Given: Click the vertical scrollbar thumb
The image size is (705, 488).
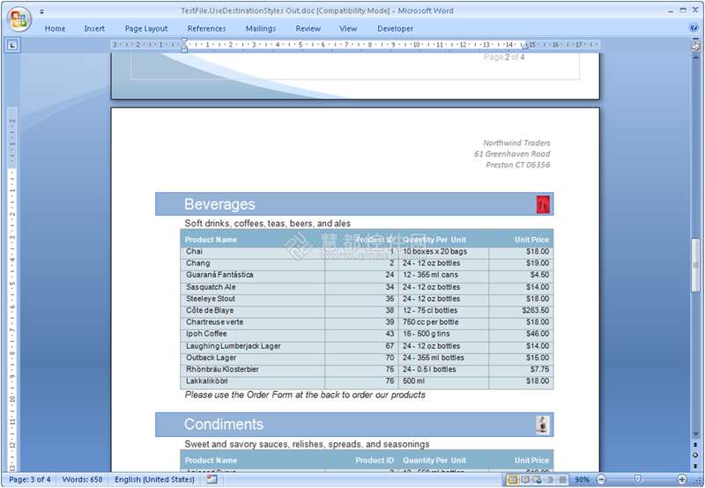Looking at the screenshot, I should point(695,264).
